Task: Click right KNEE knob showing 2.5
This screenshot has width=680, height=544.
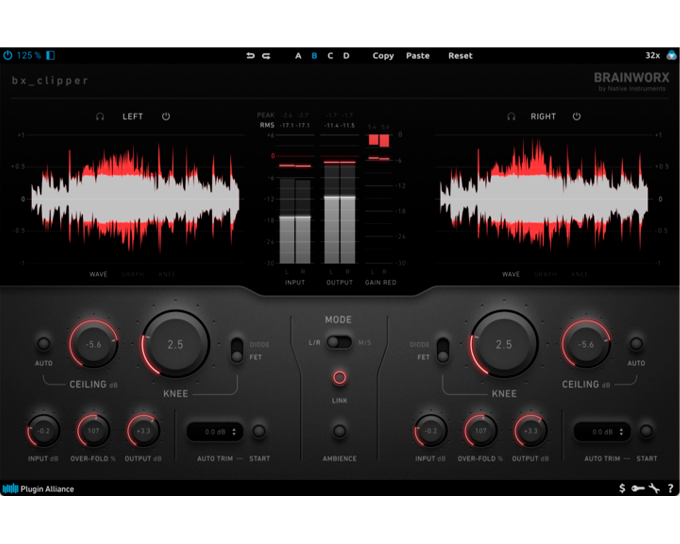Action: [504, 344]
